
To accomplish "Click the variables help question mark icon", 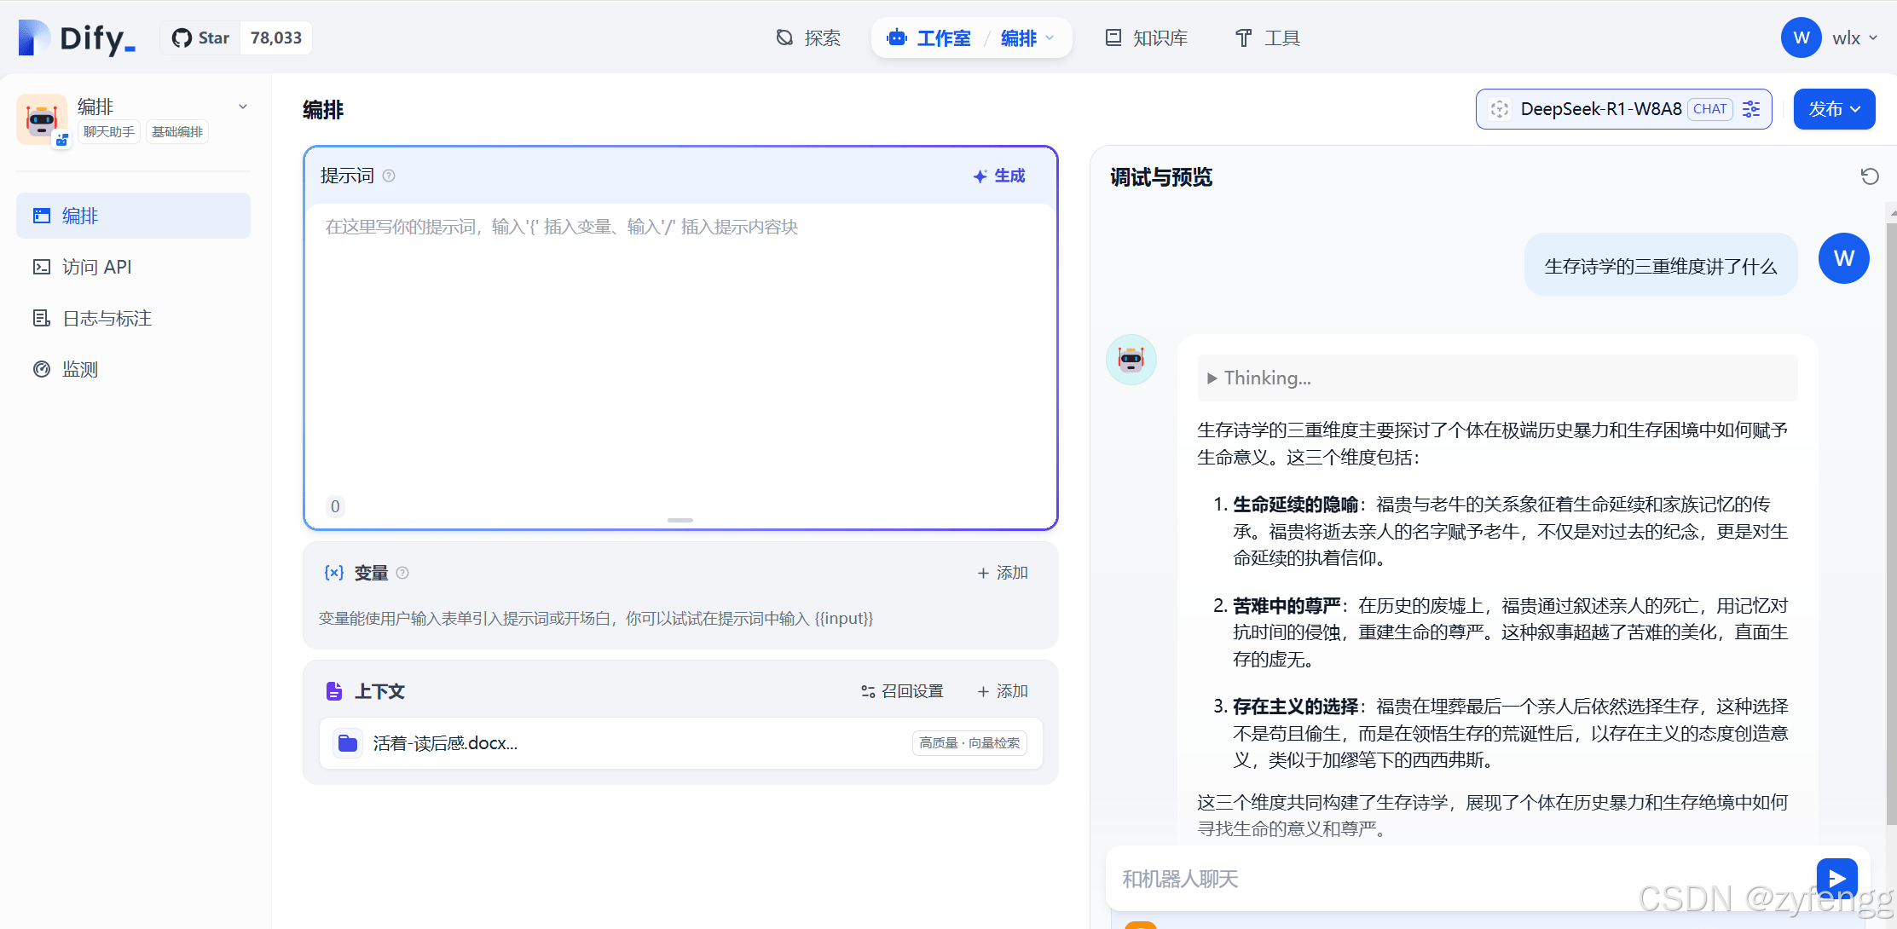I will [402, 573].
